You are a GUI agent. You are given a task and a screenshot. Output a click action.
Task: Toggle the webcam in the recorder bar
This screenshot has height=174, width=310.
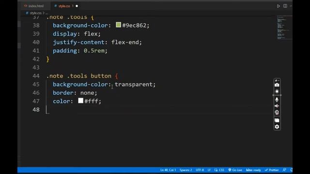point(277,113)
